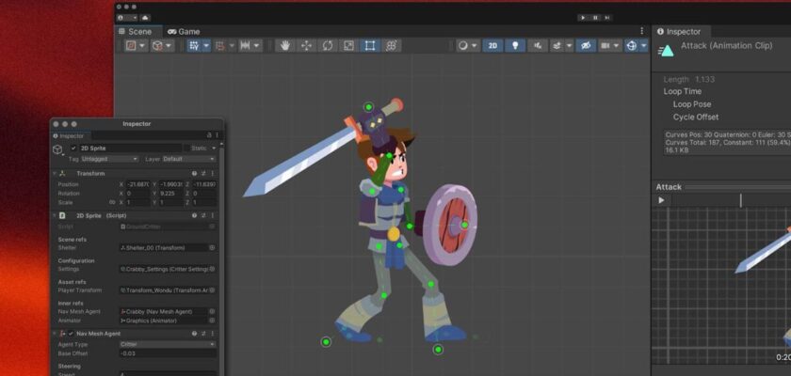Select the Scale tool
Viewport: 791px width, 376px height.
[348, 45]
